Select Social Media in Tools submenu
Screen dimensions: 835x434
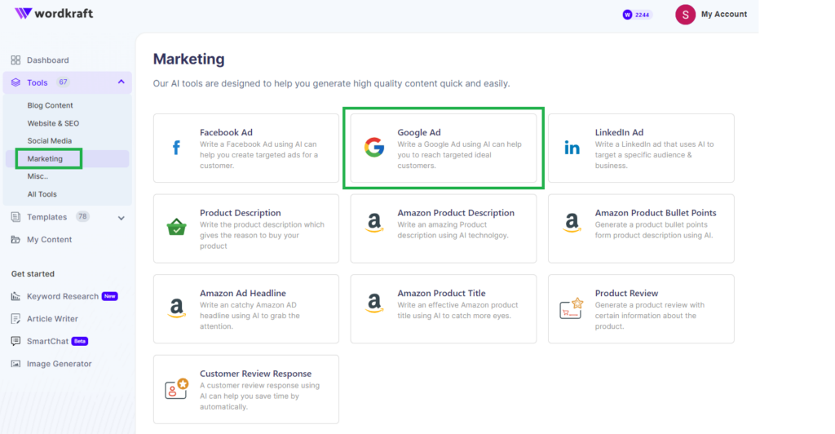tap(50, 140)
